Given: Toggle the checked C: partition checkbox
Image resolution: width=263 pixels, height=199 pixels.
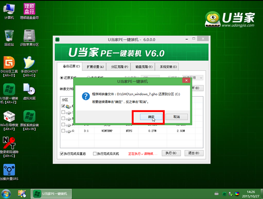Looking at the screenshot, I should 63,106.
